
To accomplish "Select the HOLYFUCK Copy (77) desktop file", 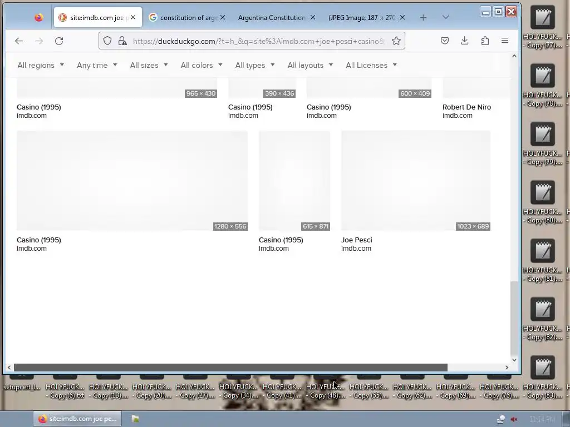I will tap(542, 27).
